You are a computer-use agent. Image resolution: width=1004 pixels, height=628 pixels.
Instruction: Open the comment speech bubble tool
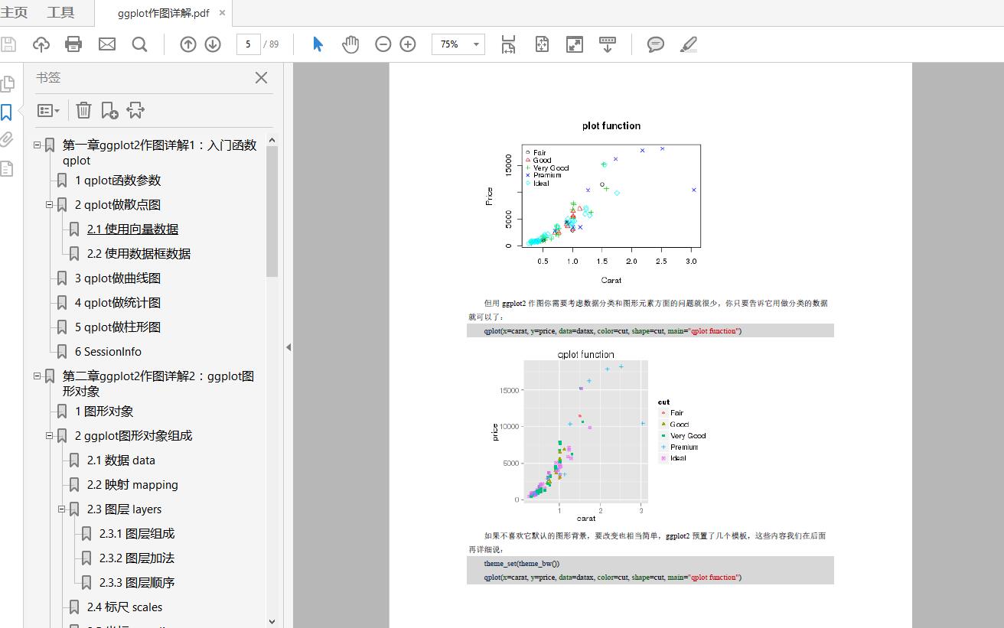coord(655,44)
